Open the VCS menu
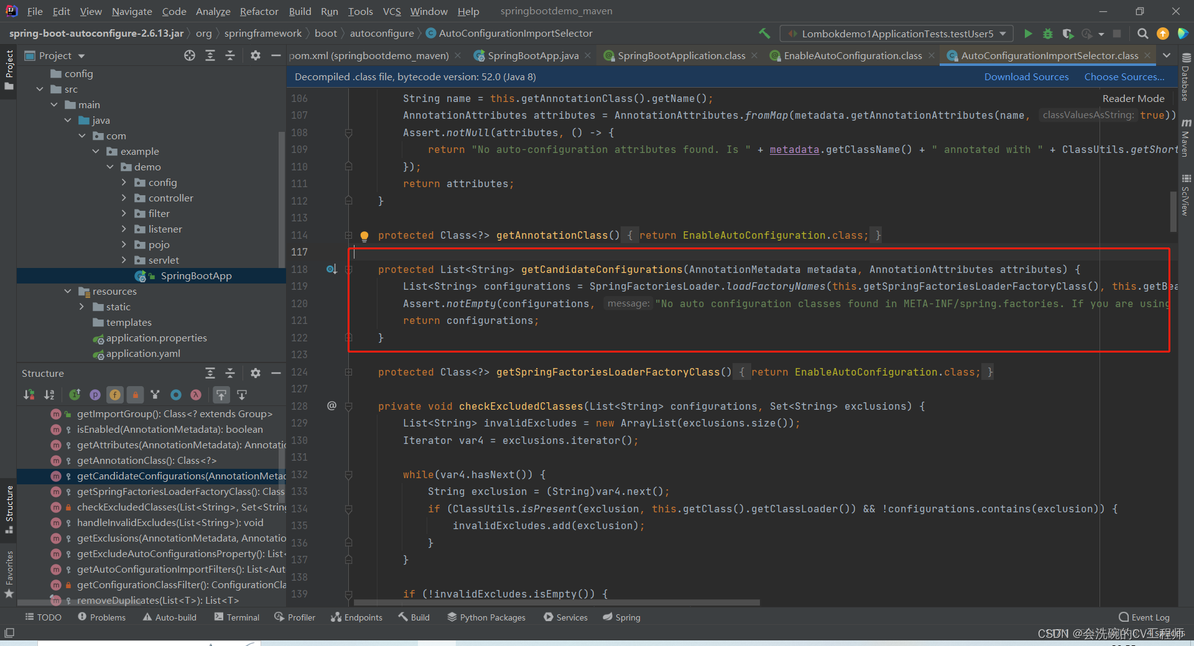 (392, 11)
